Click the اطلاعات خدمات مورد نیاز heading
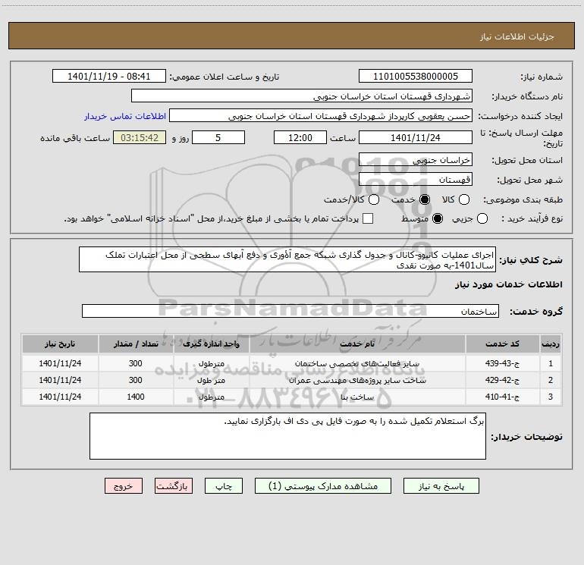584x565 pixels. [x=508, y=284]
